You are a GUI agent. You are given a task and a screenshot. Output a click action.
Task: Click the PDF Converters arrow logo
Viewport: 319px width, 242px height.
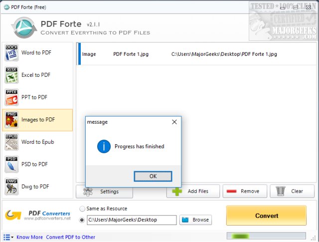[13, 216]
